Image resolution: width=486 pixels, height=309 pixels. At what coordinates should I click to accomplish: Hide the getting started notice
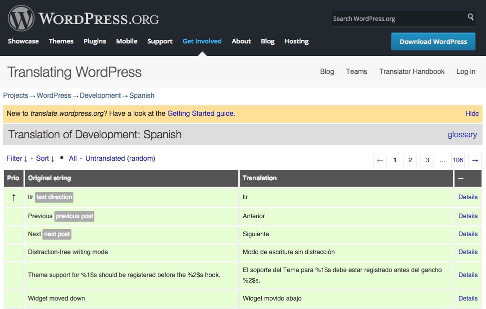tap(472, 113)
